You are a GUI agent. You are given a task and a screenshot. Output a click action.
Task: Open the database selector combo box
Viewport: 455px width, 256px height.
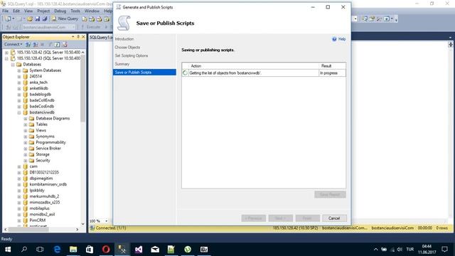(49, 27)
